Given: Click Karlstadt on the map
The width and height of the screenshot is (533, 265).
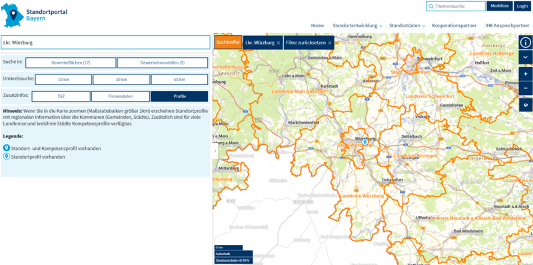Looking at the screenshot, I should point(329,86).
